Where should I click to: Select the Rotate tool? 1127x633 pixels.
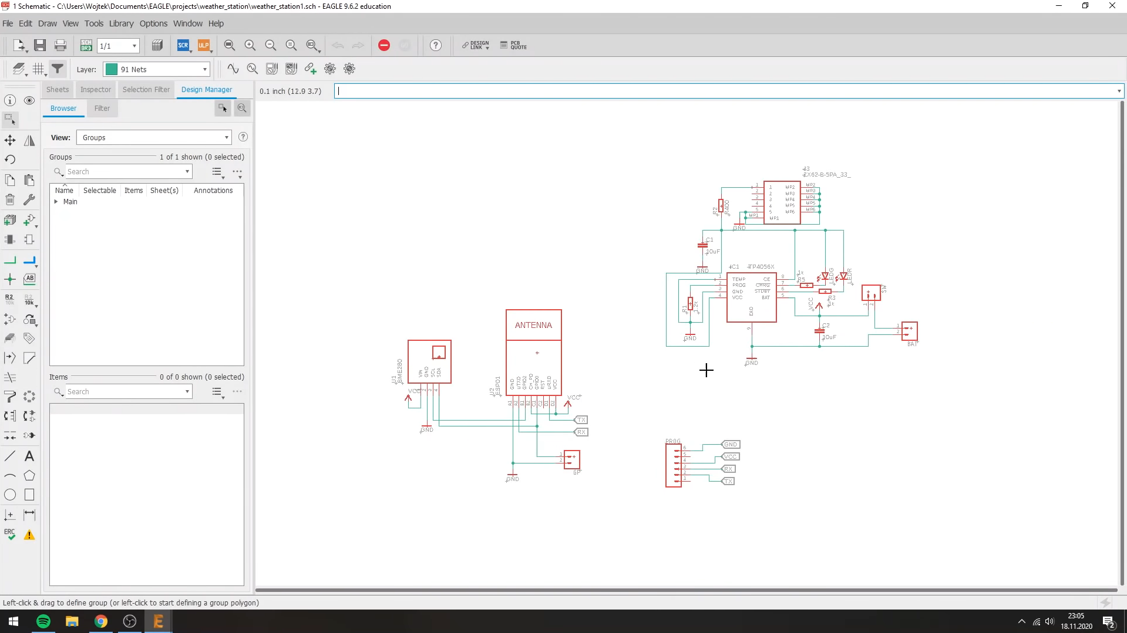click(10, 160)
